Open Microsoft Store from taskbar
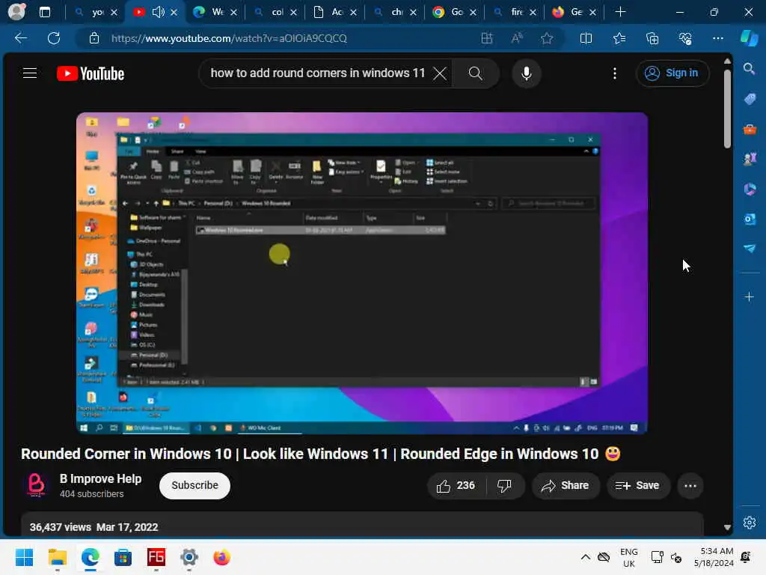 pyautogui.click(x=123, y=557)
